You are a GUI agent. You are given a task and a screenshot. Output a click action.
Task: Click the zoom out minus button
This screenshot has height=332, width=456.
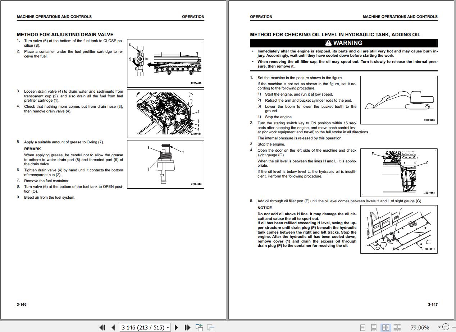coord(446,327)
